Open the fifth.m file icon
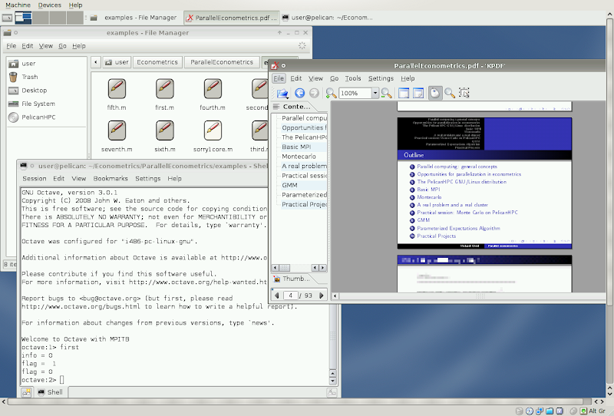 (117, 89)
